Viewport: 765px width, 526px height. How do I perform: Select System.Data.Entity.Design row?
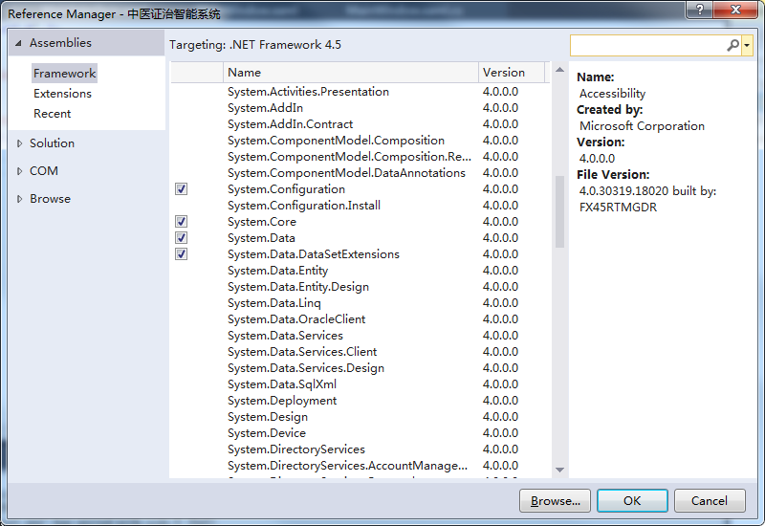tap(361, 287)
